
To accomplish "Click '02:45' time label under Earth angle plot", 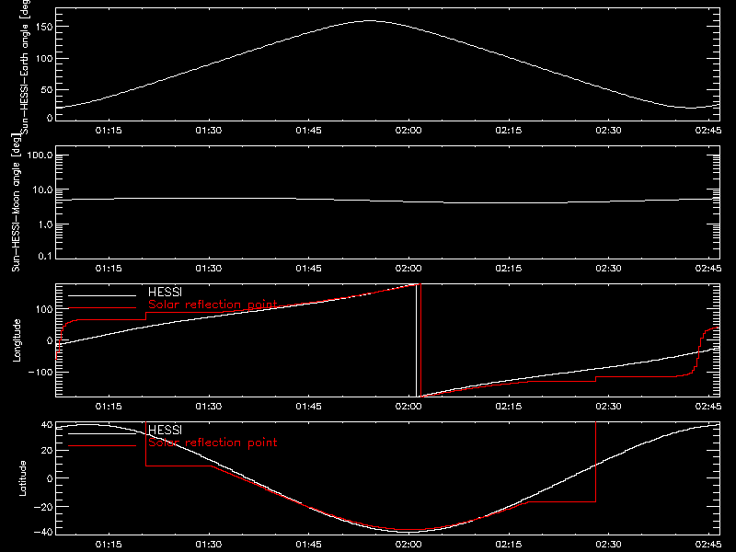I will coord(708,131).
